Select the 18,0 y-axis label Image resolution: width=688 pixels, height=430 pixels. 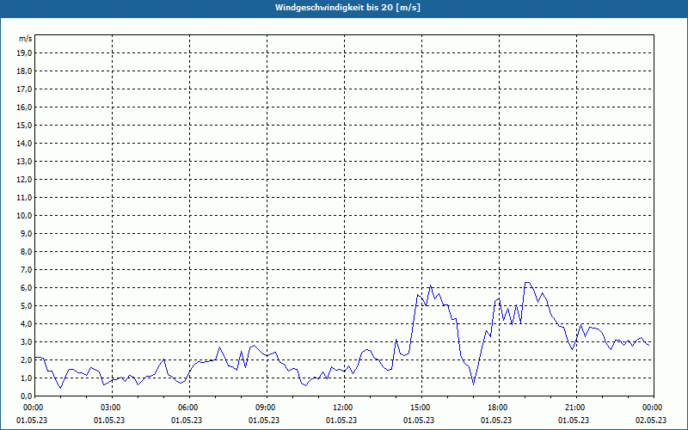point(24,71)
